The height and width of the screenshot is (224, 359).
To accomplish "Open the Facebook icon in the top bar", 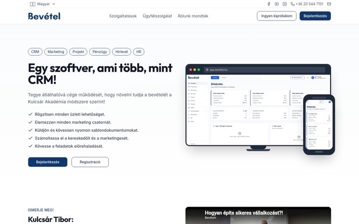I will 269,4.
